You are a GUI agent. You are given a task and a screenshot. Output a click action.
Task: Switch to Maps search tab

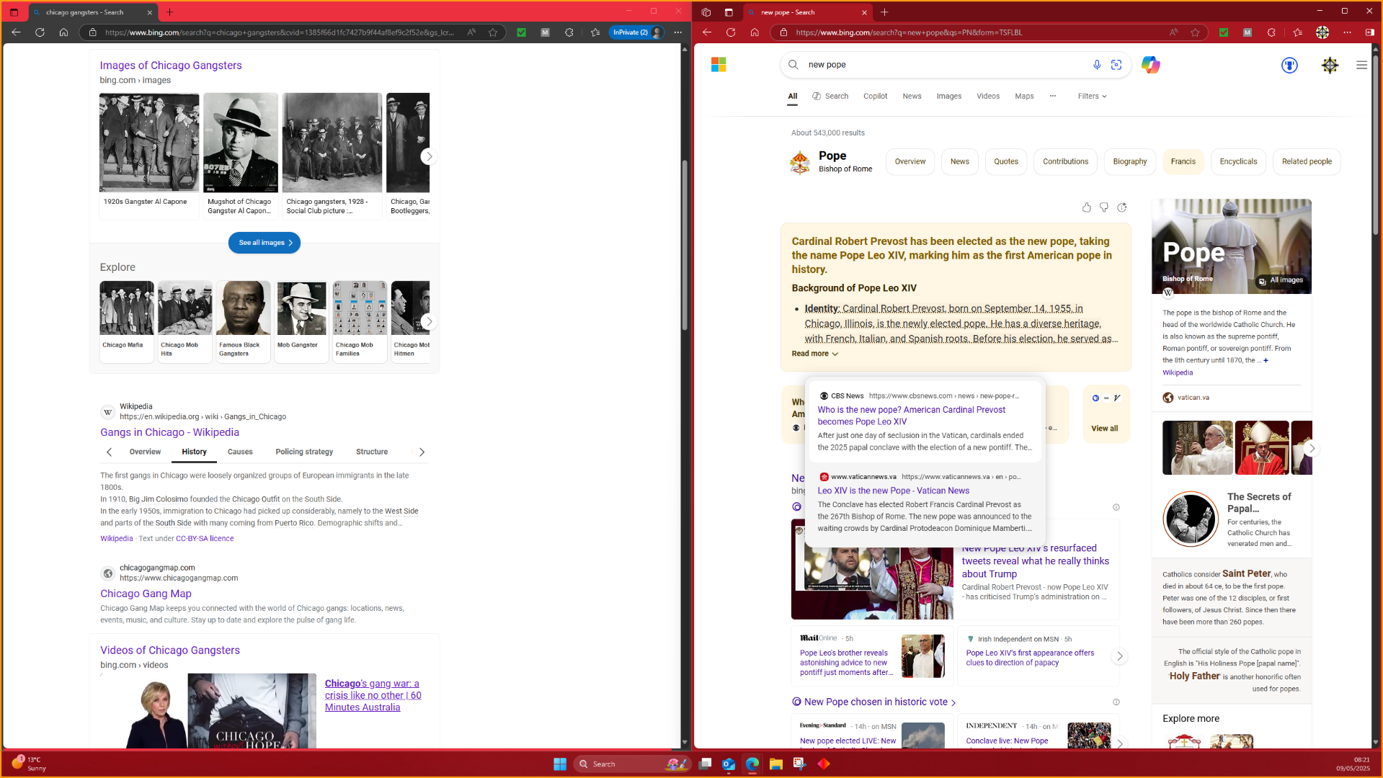pyautogui.click(x=1024, y=96)
